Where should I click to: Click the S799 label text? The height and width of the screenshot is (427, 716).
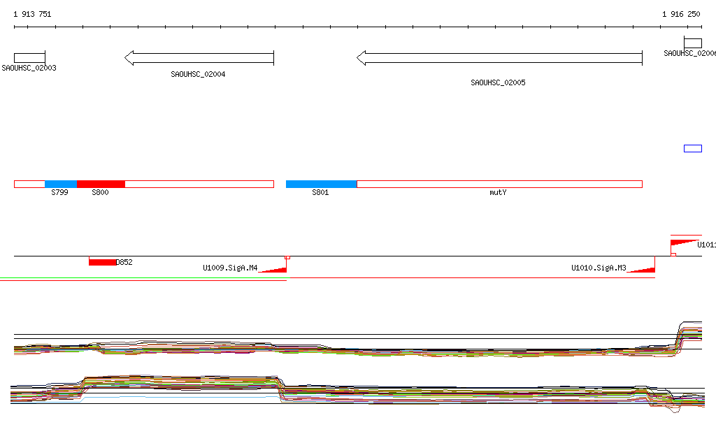(60, 192)
